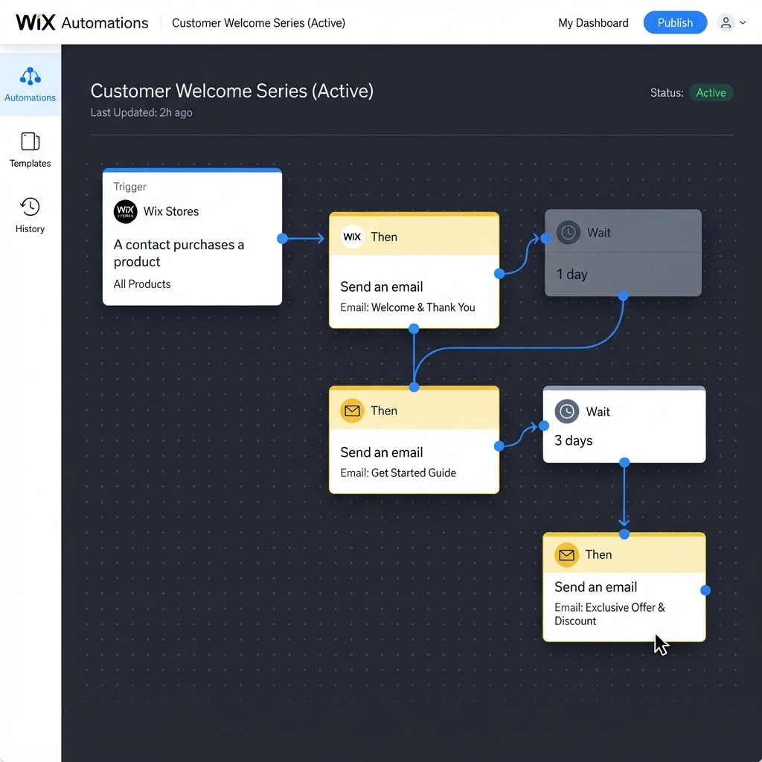The image size is (762, 762).
Task: Expand the account dropdown chevron
Action: coord(743,22)
